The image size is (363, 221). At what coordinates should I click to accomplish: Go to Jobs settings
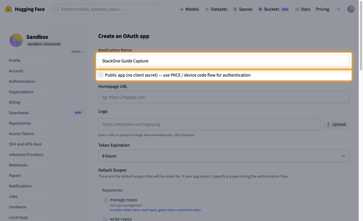tap(46, 196)
